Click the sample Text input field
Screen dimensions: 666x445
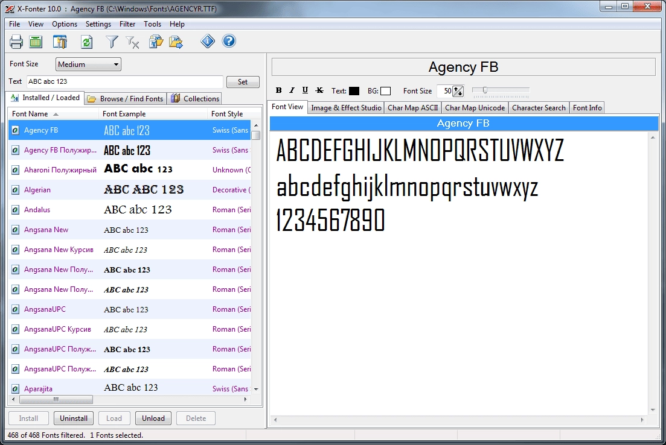pyautogui.click(x=125, y=82)
